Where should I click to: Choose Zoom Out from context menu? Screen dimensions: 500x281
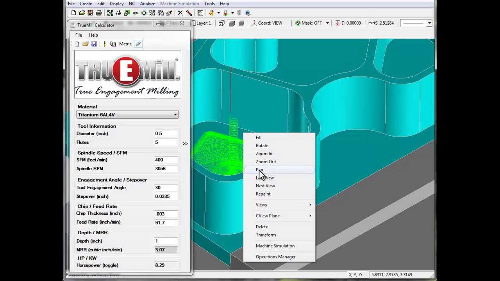[266, 162]
